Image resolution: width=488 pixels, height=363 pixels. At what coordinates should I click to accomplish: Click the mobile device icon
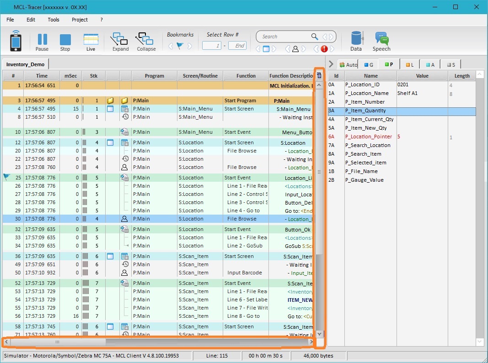pos(16,41)
